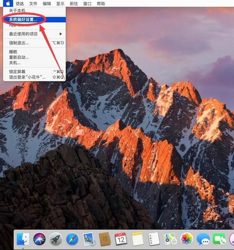Open the 文件 menu in menu bar
The width and height of the screenshot is (234, 250).
(33, 4)
